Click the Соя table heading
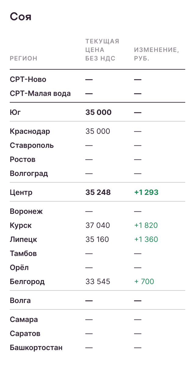 click(21, 16)
